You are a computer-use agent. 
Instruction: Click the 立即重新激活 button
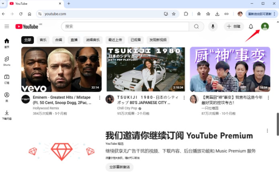119,167
